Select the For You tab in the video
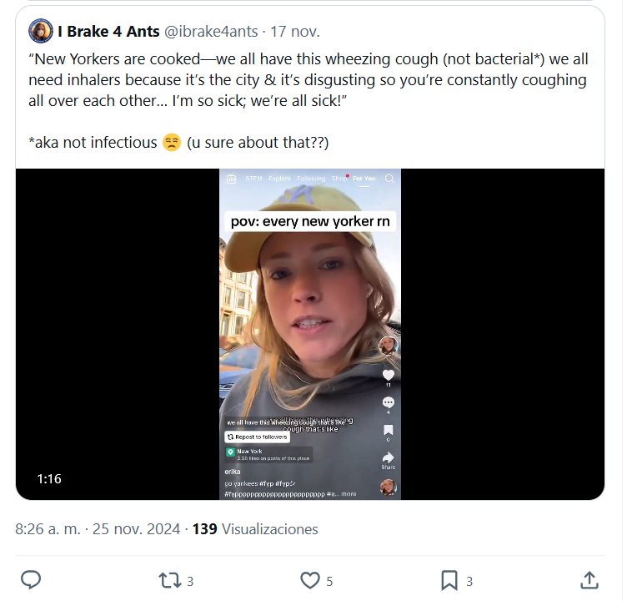This screenshot has width=627, height=601. [364, 179]
